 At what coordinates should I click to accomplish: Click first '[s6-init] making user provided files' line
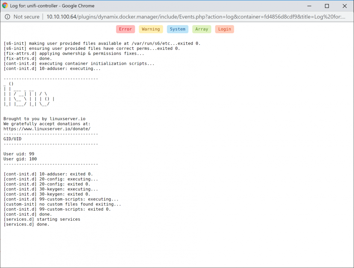102,43
